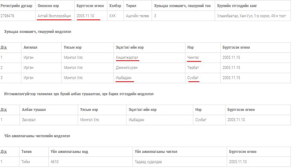This screenshot has width=292, height=168.
Task: Click the Албан тушаал column header
Action: (x=34, y=110)
